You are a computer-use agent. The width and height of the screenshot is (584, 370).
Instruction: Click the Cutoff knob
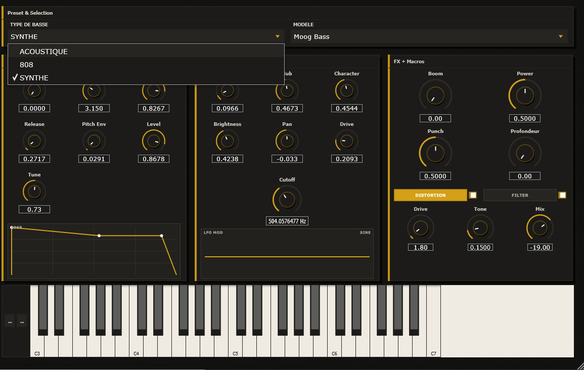tap(287, 199)
